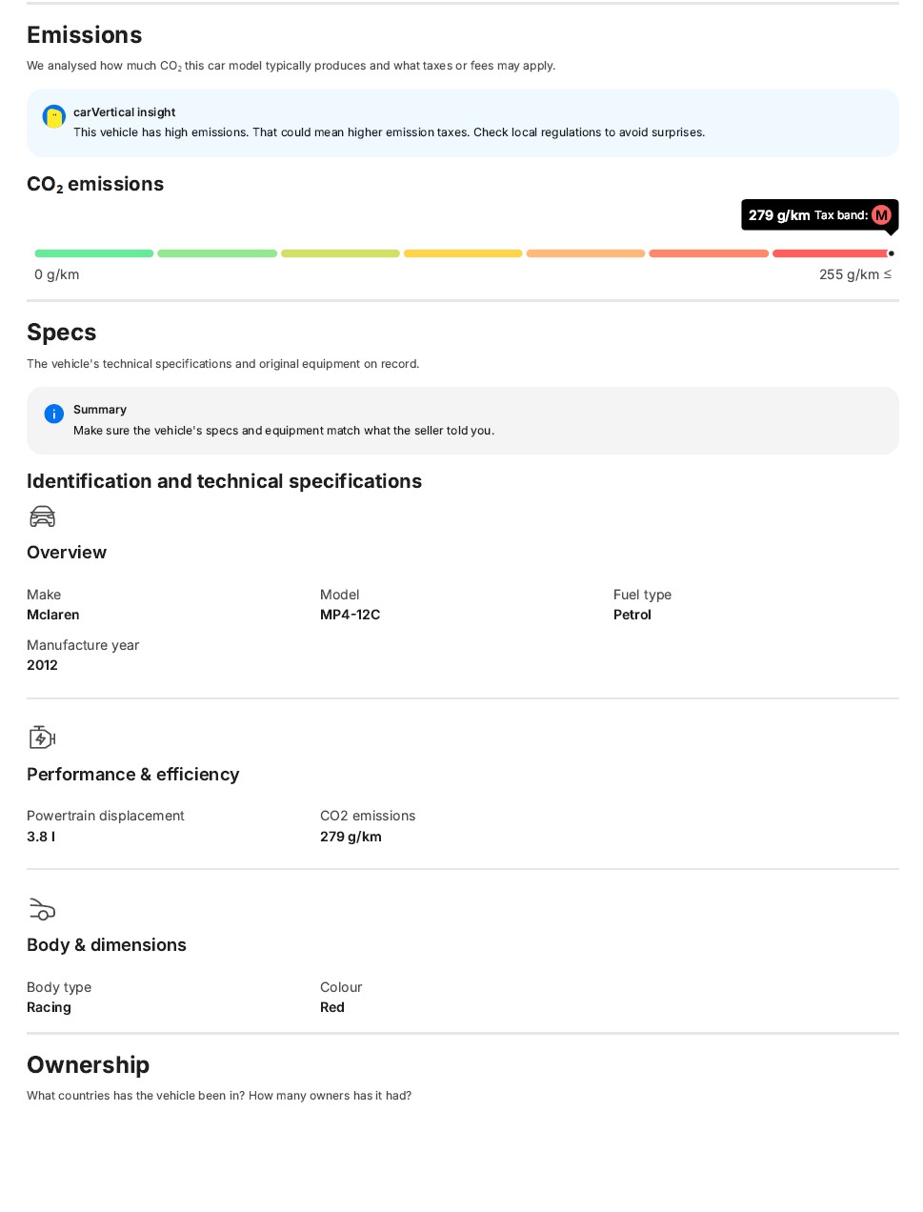Click the Identification and technical specifications heading
Image resolution: width=923 pixels, height=1212 pixels.
[225, 481]
